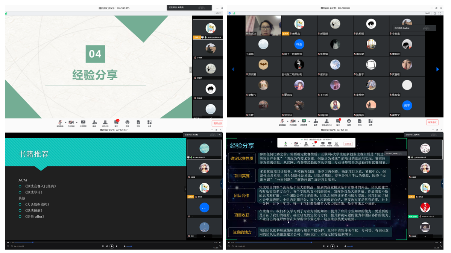Turn on video in the top-left meeting toolbar
Screen dimensions: 451x253
click(x=71, y=123)
